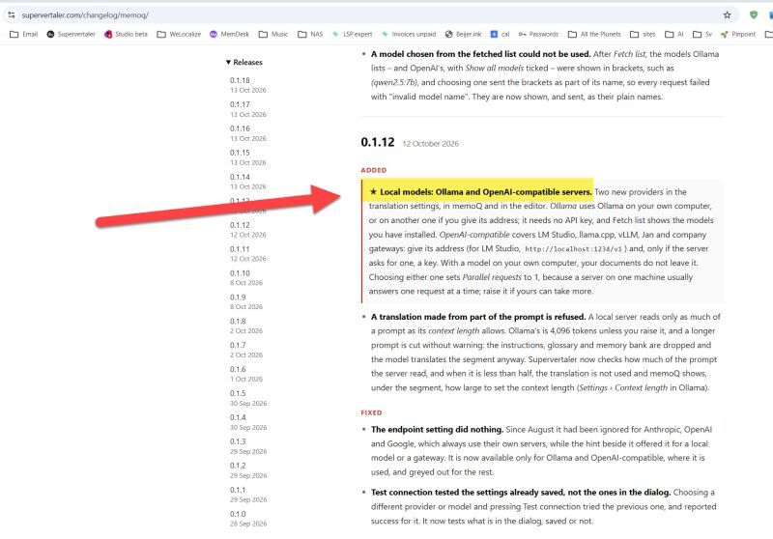Open the MemDesk bookmark
Viewport: 773px width, 539px height.
(229, 34)
